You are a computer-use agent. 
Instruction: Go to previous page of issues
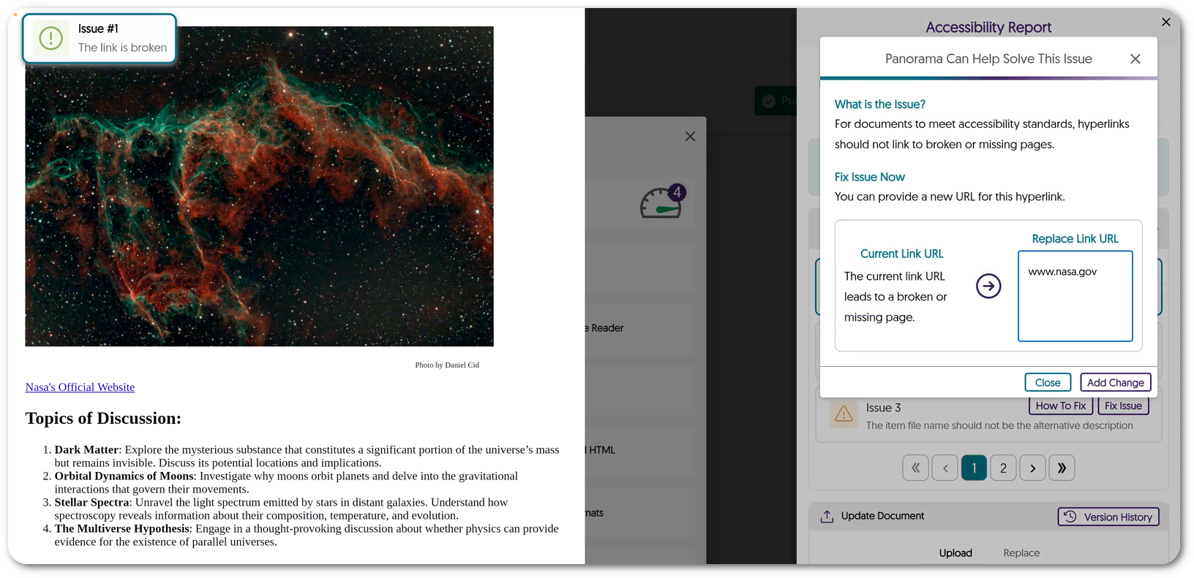[945, 468]
